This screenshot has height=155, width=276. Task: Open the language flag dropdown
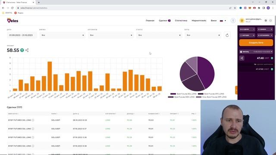click(223, 21)
